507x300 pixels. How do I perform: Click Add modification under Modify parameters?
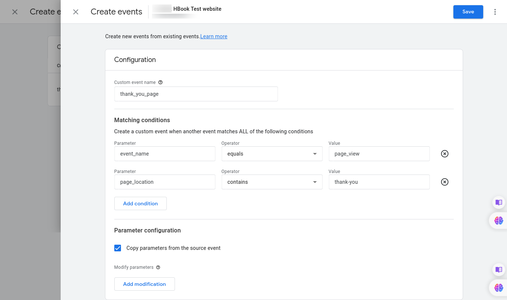click(144, 284)
